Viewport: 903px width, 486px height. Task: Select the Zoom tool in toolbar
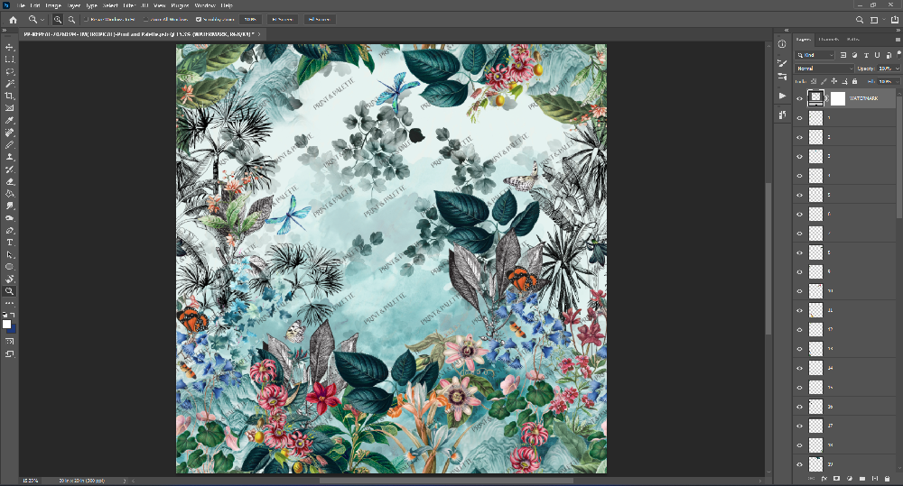coord(9,291)
